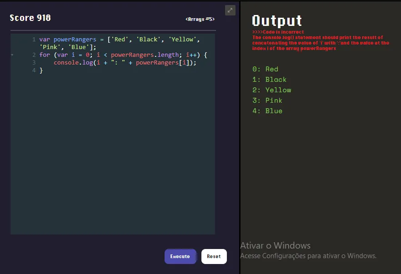Click the Arrays #5 level label
This screenshot has height=274, width=401.
(200, 19)
